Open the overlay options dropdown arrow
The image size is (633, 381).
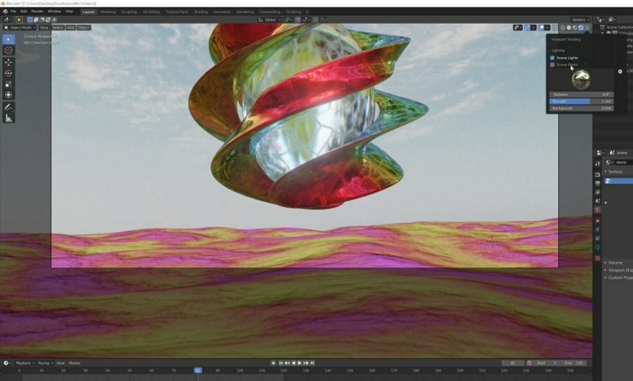[547, 28]
